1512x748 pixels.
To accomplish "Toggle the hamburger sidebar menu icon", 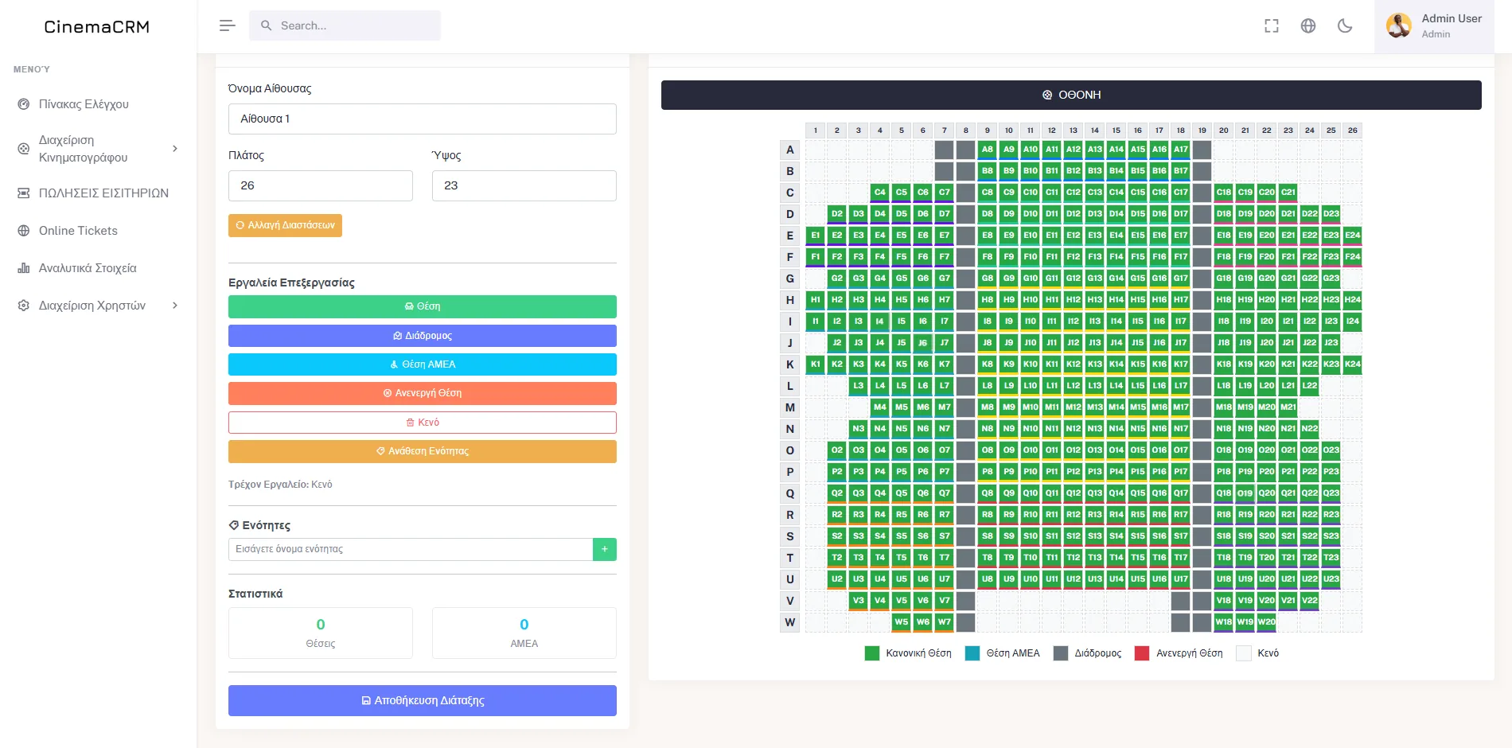I will (228, 25).
